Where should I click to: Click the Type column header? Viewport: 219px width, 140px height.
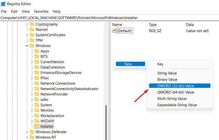(x=153, y=25)
